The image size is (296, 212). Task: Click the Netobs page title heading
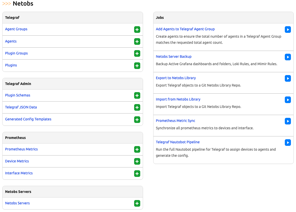click(x=23, y=4)
